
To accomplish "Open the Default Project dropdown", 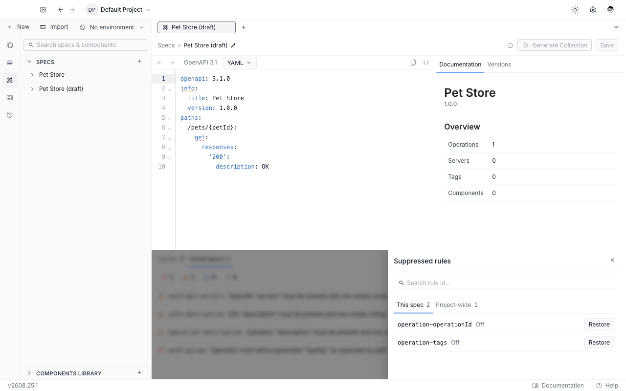I will [119, 10].
